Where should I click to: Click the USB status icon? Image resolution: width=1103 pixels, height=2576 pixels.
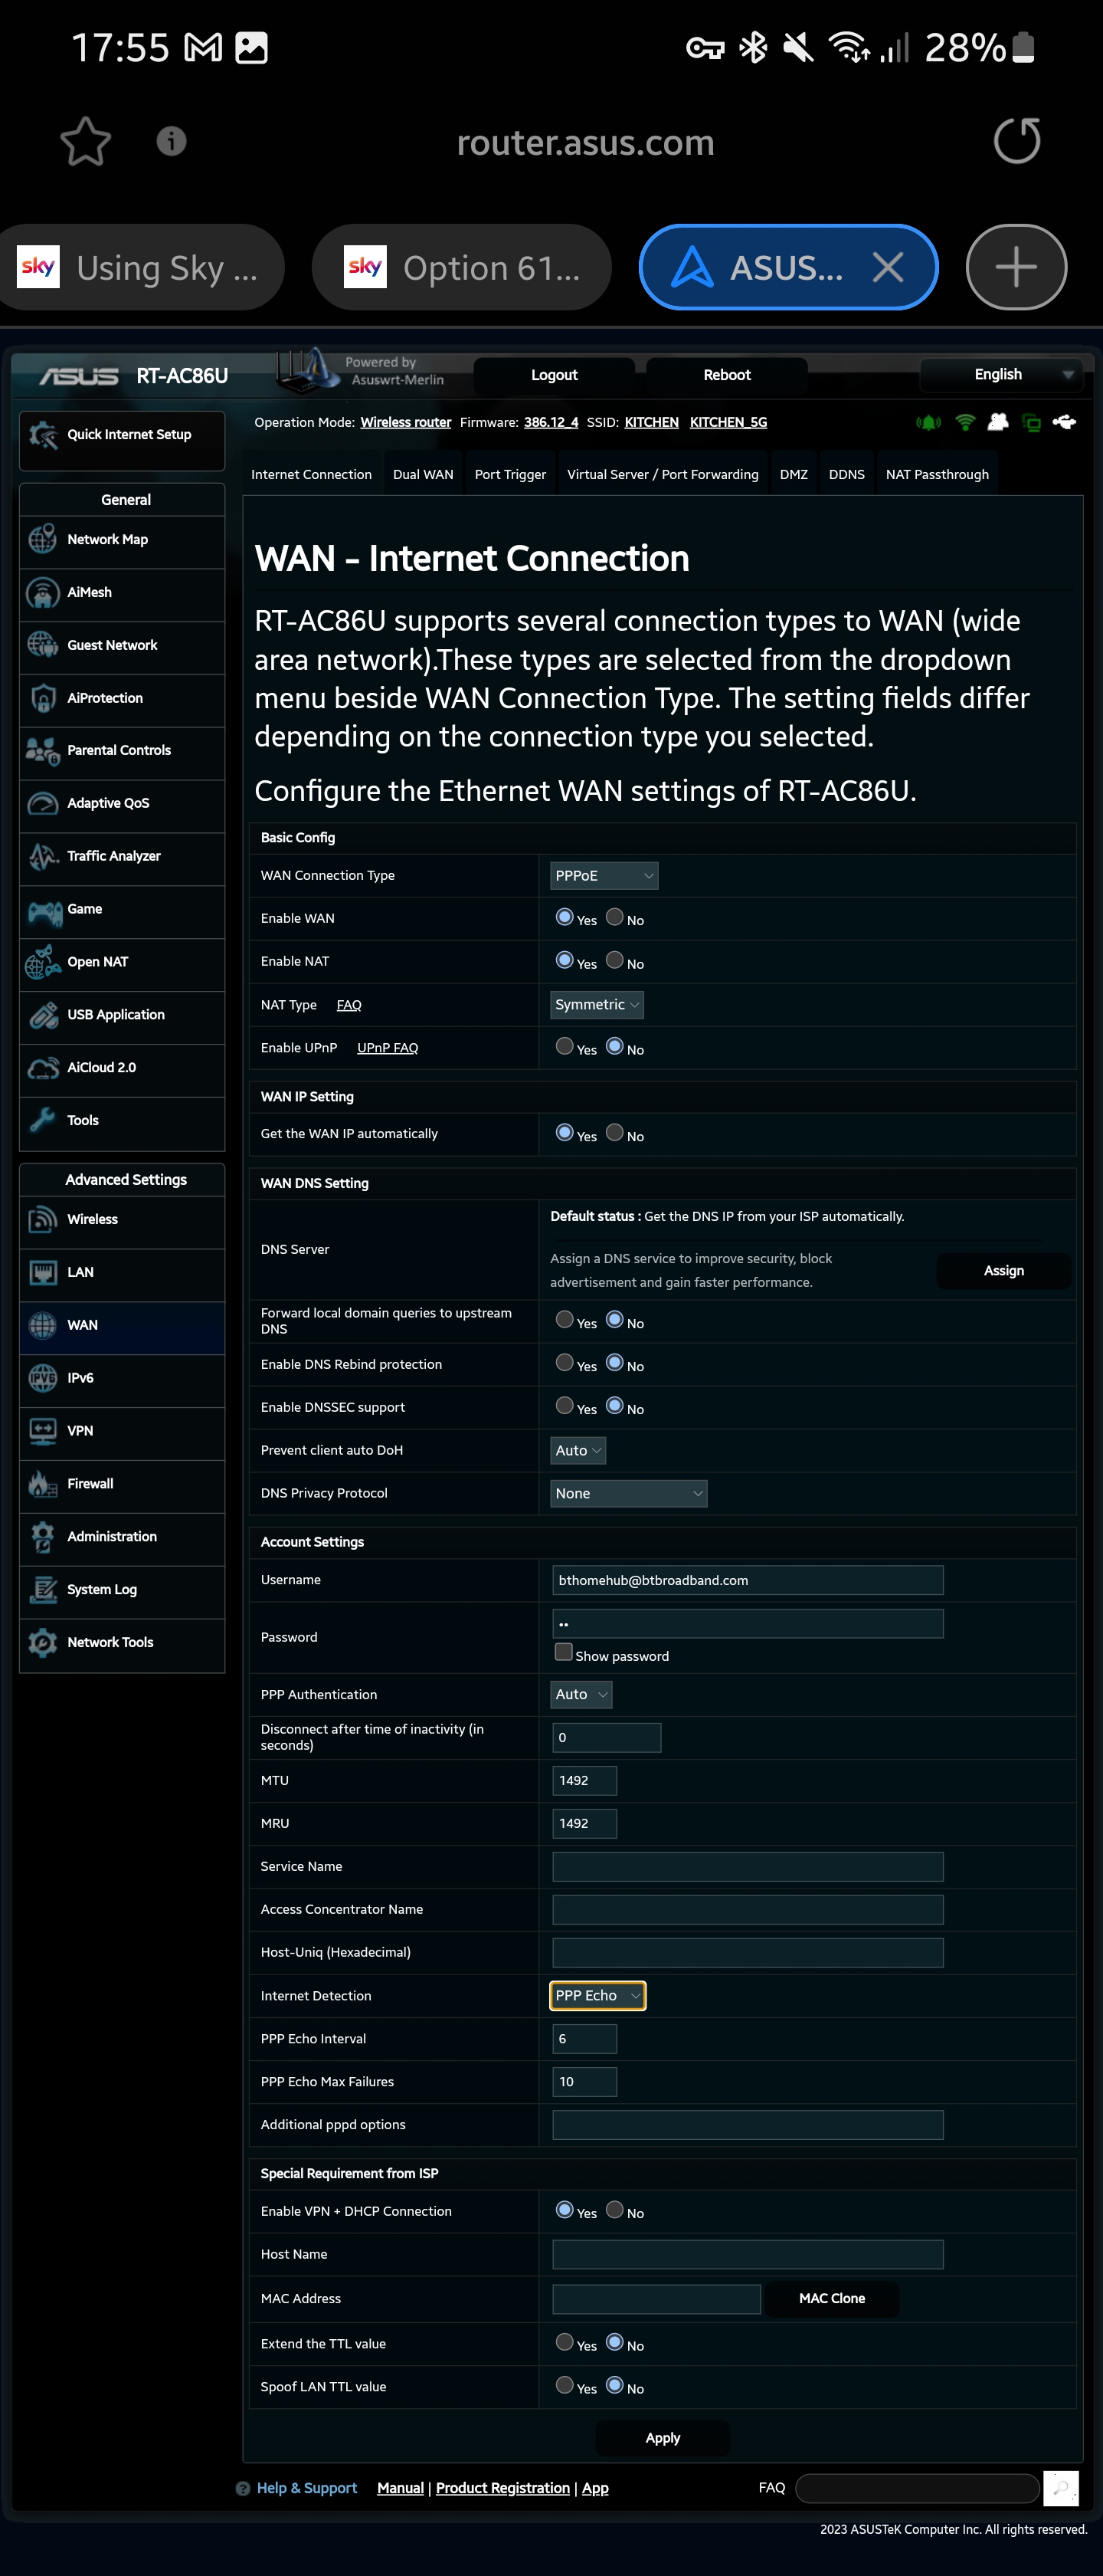[x=1065, y=422]
